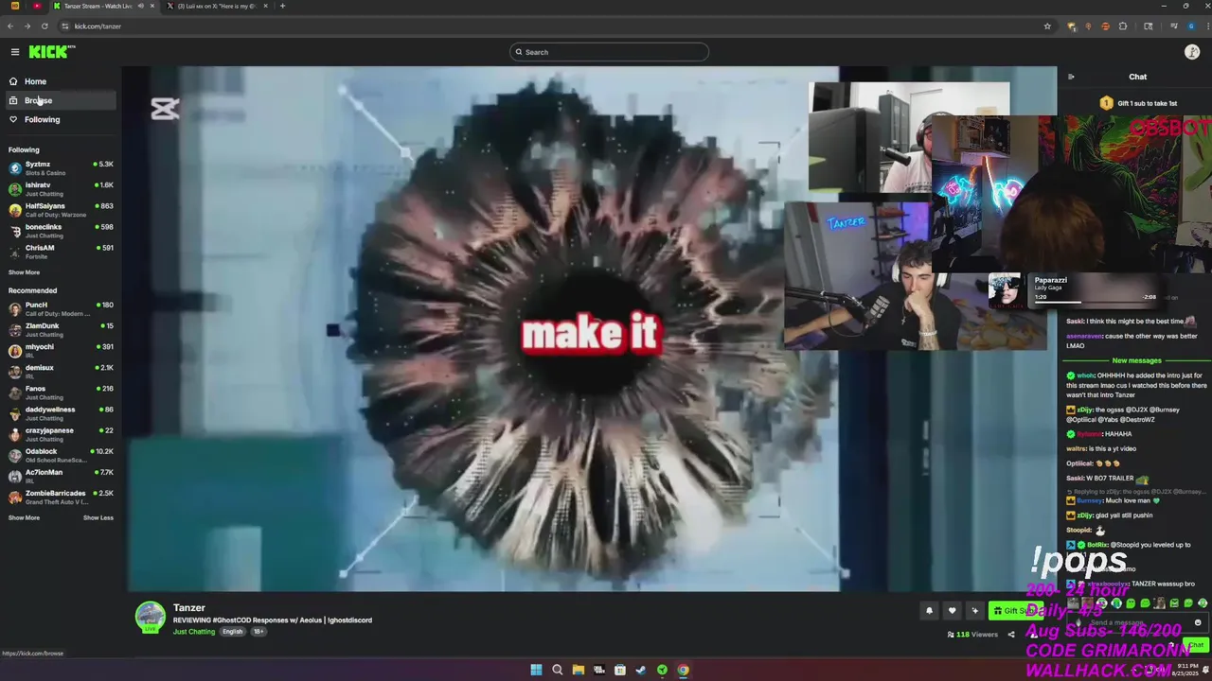Image resolution: width=1212 pixels, height=681 pixels.
Task: Open the user profile avatar menu
Action: [x=1192, y=52]
